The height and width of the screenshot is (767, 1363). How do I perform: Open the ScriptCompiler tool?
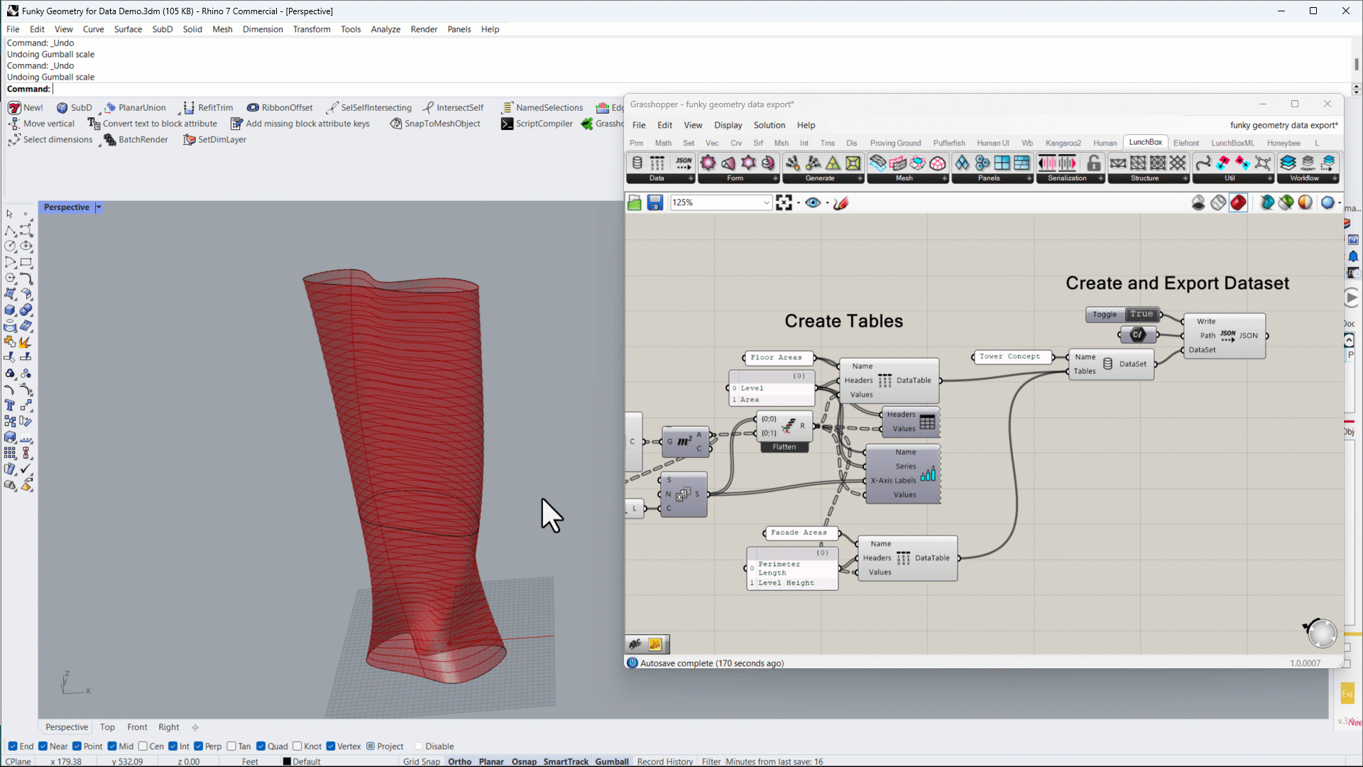537,124
